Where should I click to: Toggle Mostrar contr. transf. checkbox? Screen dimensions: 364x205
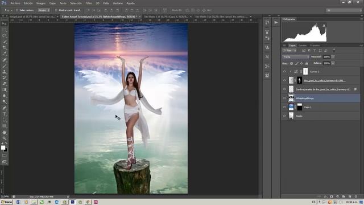point(56,10)
